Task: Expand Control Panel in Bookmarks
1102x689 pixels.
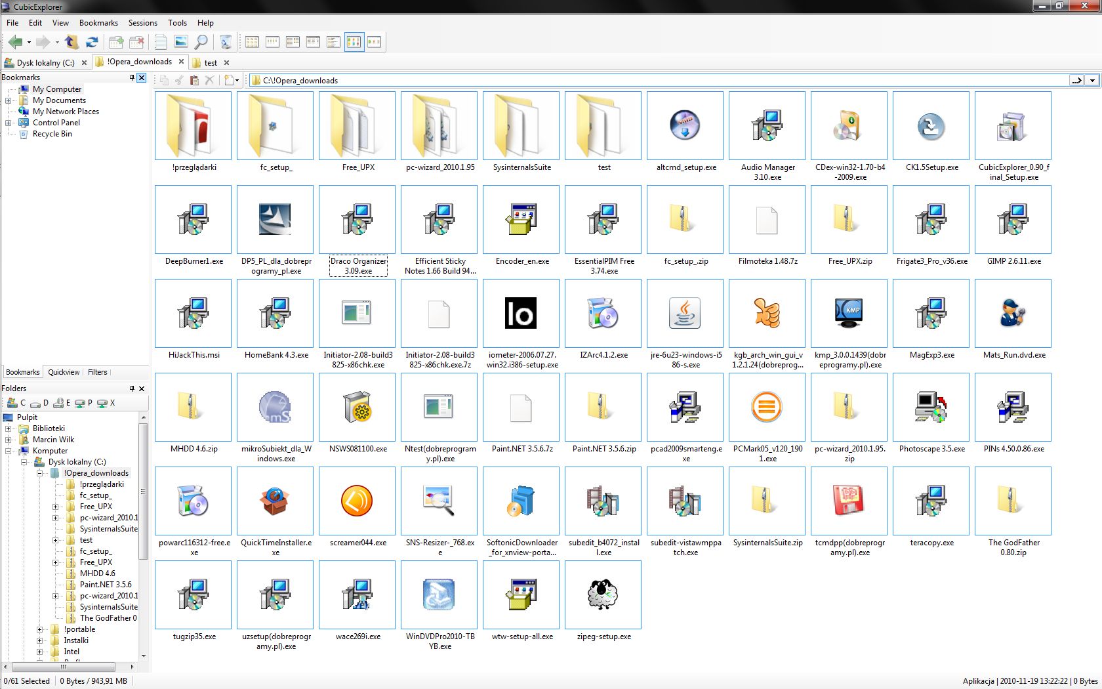Action: click(x=8, y=123)
